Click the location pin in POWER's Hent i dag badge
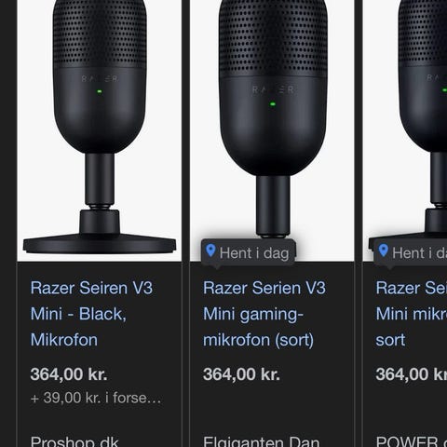The height and width of the screenshot is (447, 447). coord(384,251)
